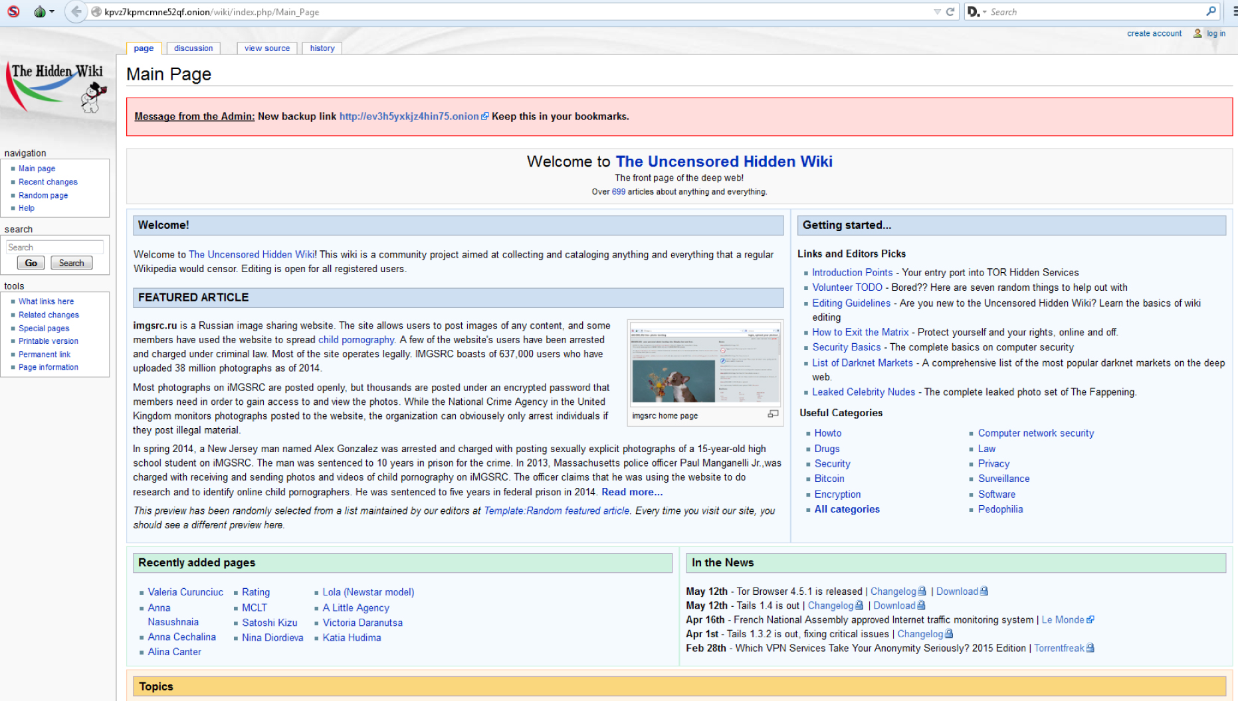Open the Bitcoin category
This screenshot has height=701, width=1238.
pyautogui.click(x=829, y=479)
